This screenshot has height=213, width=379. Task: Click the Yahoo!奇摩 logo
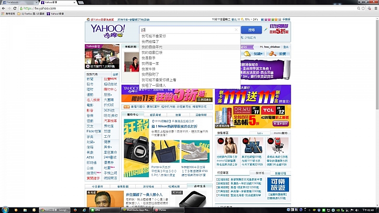pyautogui.click(x=108, y=32)
